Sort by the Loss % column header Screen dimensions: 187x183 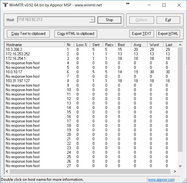point(82,45)
